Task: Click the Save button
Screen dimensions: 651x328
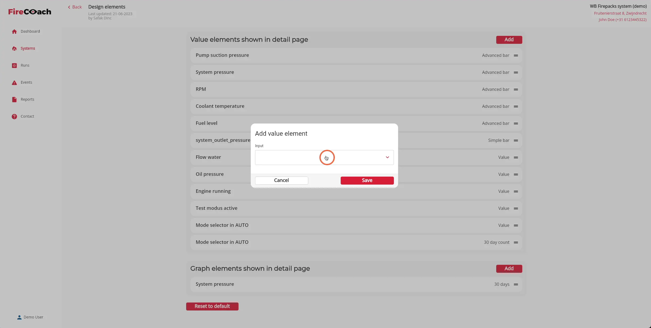Action: (x=367, y=180)
